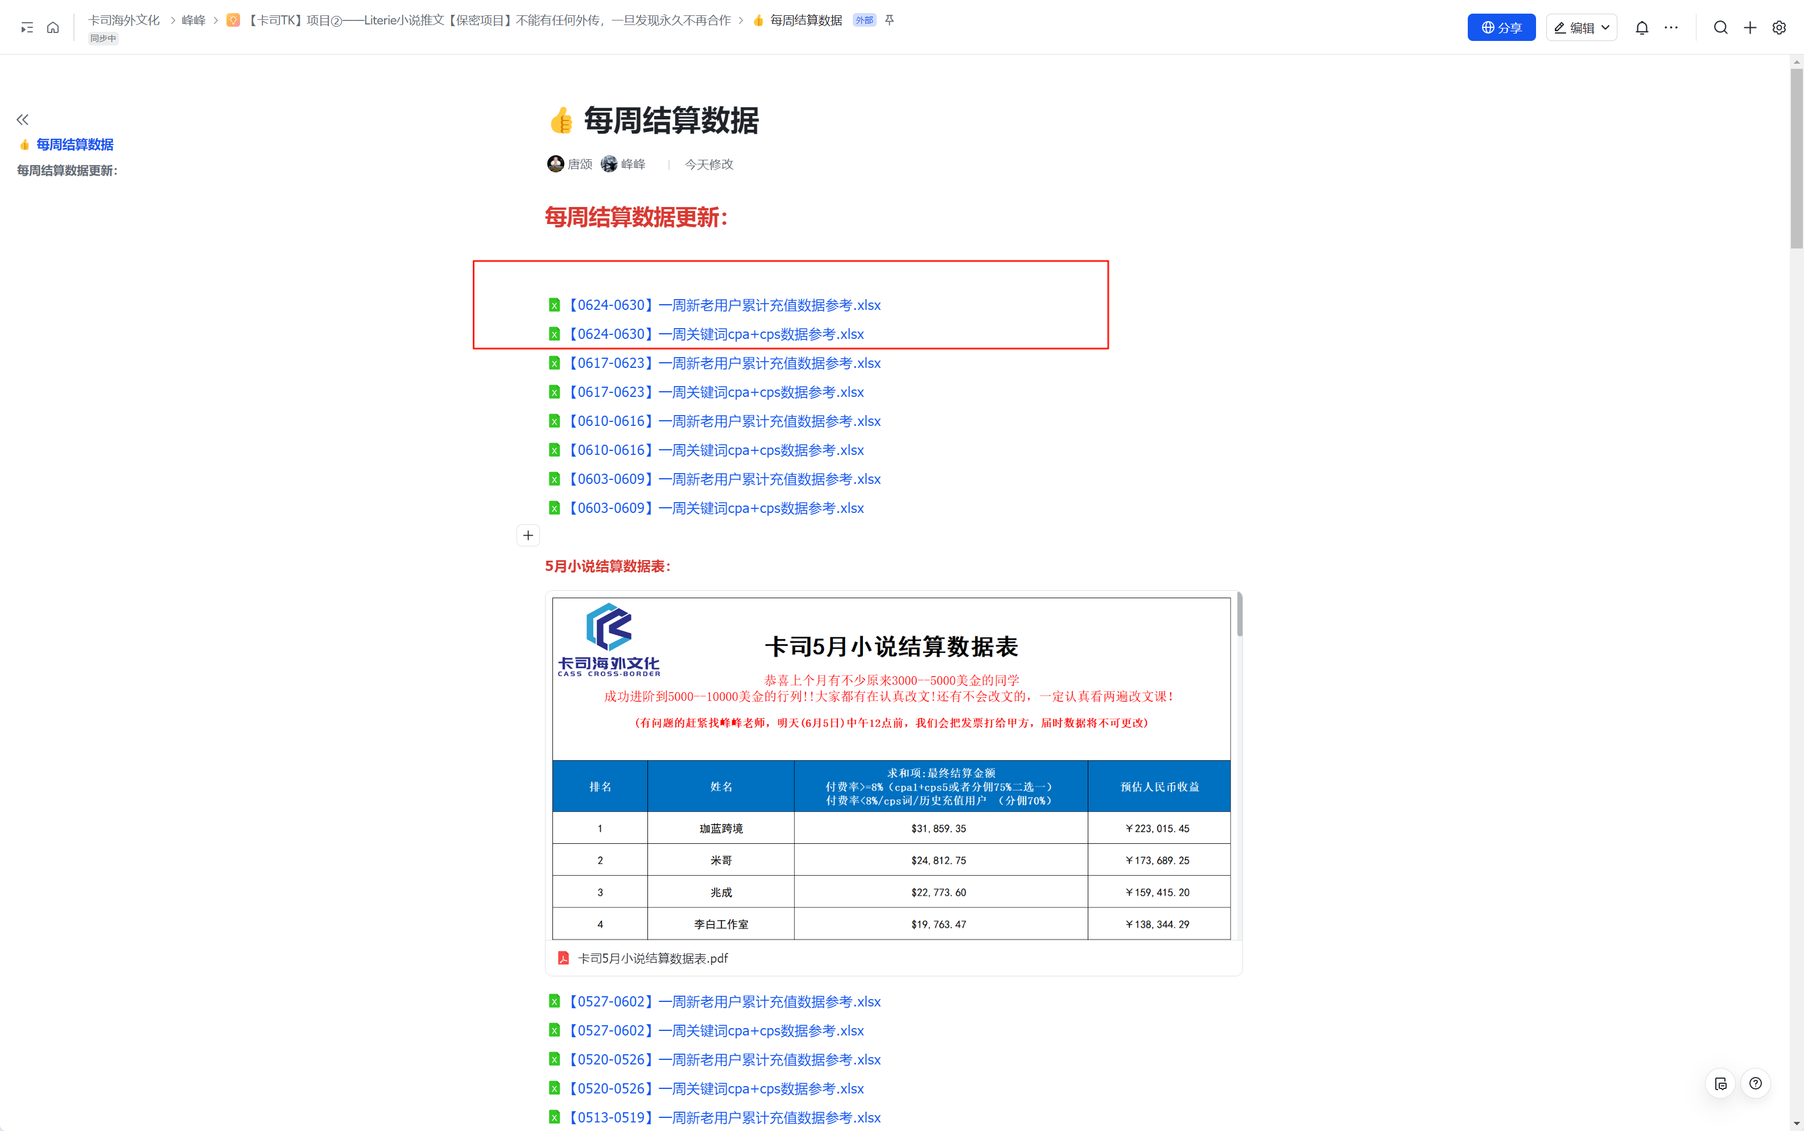
Task: Open 【0624-0630】一周新老用户累计充值数据参考.xlsx
Action: (x=724, y=305)
